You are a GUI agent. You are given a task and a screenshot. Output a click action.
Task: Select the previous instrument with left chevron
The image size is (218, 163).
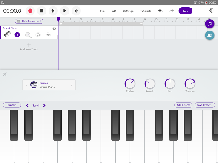(x=26, y=85)
